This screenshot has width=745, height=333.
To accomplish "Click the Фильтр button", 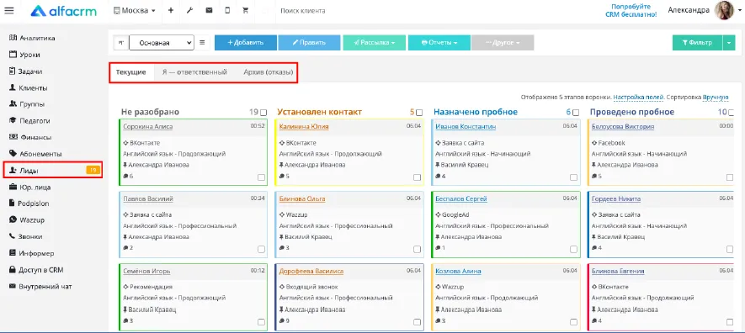I will click(x=698, y=43).
